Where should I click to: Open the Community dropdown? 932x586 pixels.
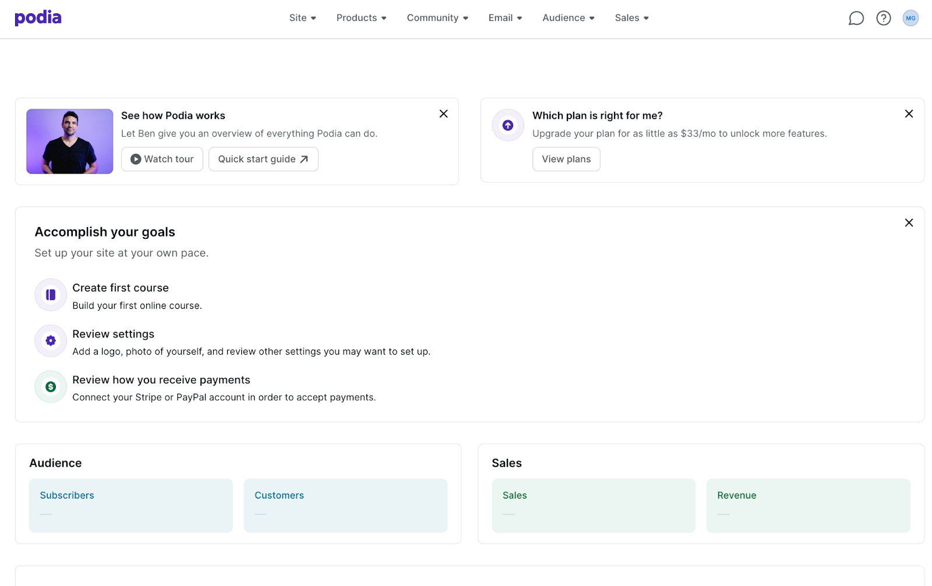point(437,18)
